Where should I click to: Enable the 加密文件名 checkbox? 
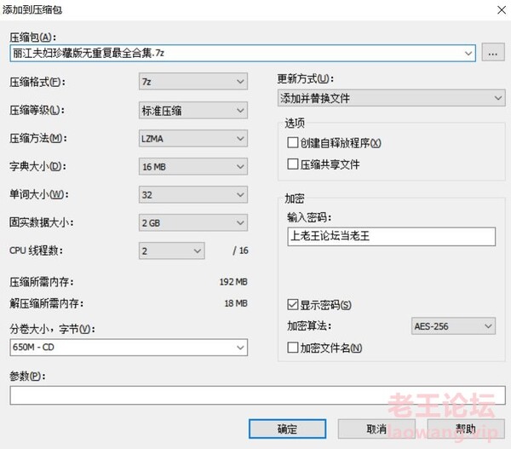click(x=293, y=348)
